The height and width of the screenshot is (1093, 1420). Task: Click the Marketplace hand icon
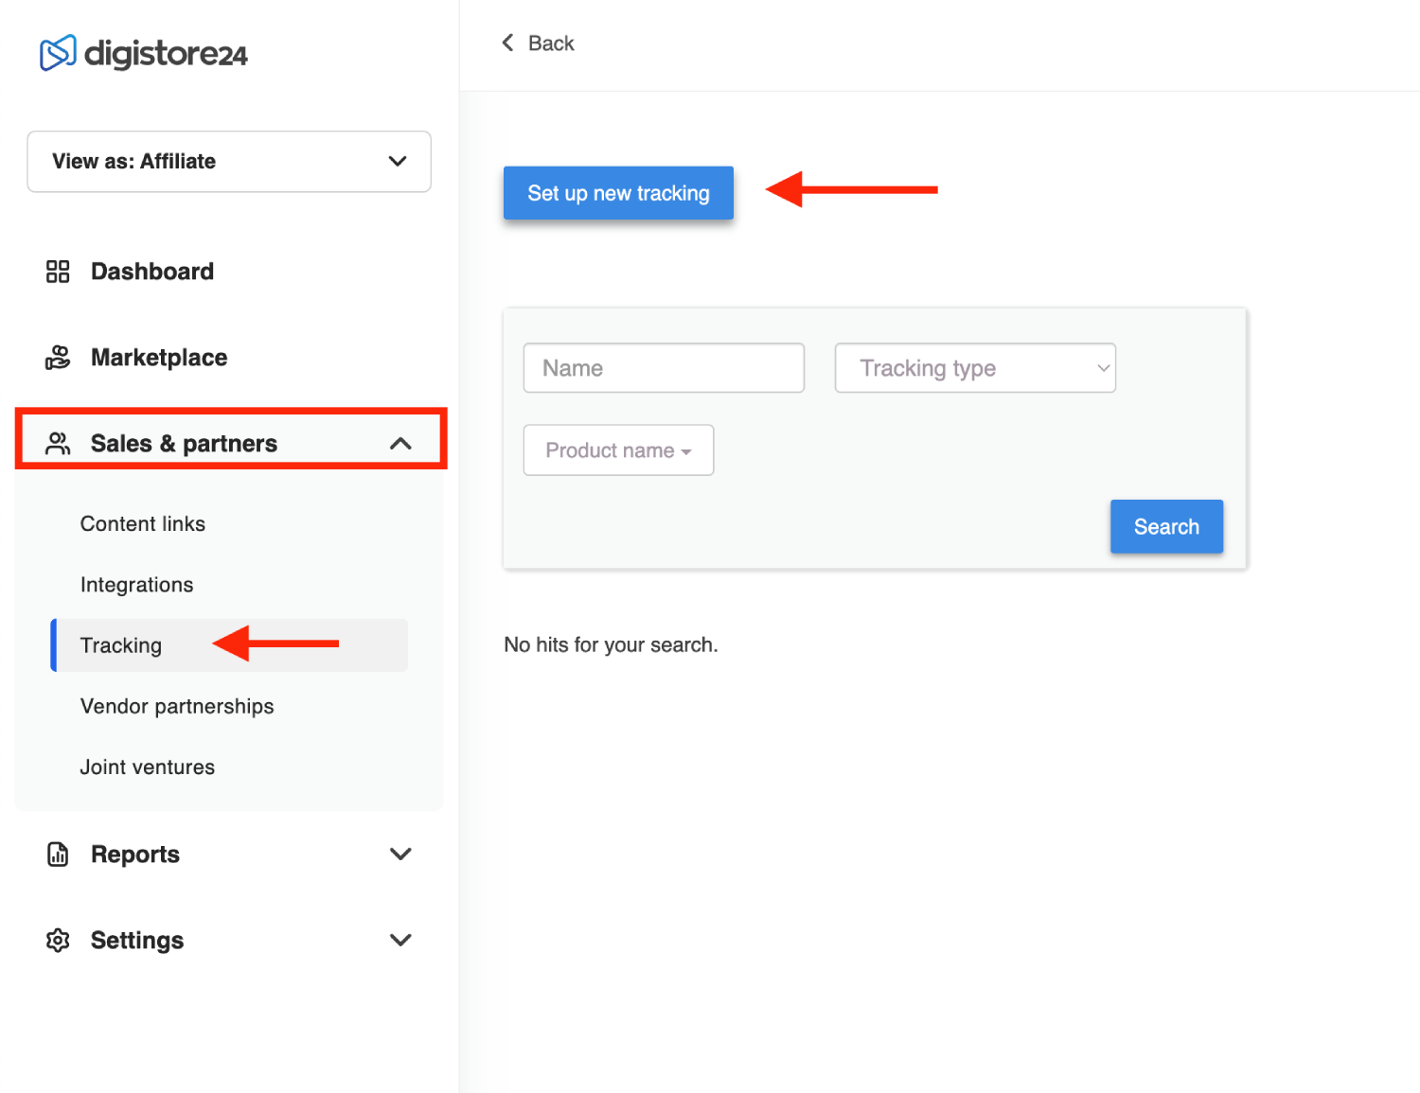58,358
